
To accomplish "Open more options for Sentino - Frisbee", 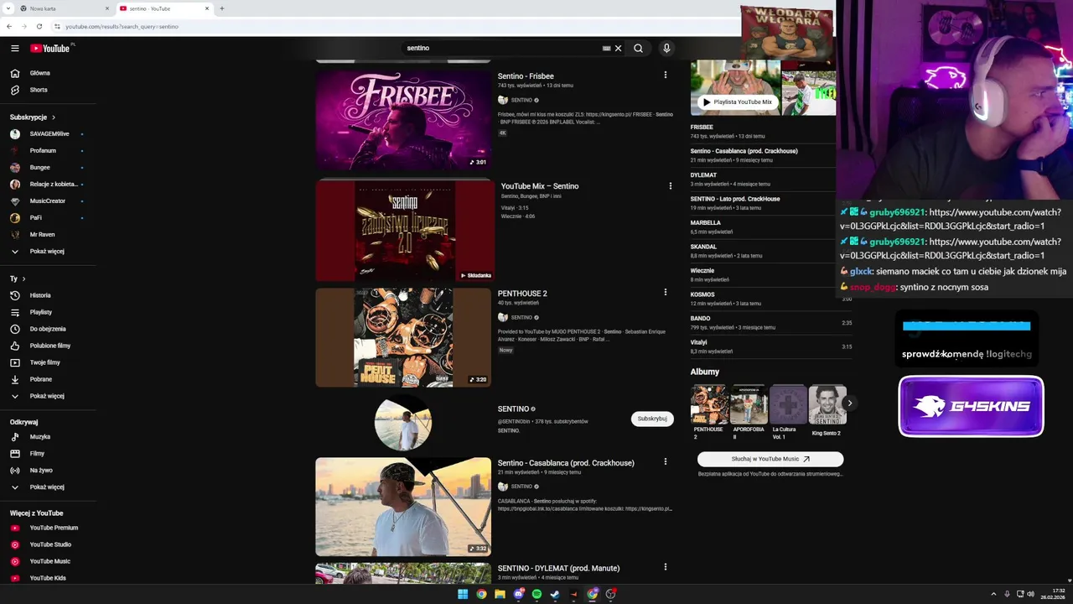I will click(666, 75).
